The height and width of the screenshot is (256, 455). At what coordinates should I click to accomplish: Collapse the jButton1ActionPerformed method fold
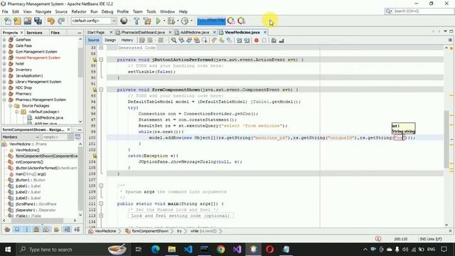101,60
